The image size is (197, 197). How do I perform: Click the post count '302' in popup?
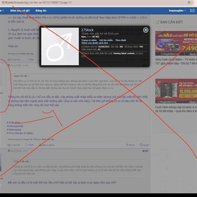(x=121, y=47)
